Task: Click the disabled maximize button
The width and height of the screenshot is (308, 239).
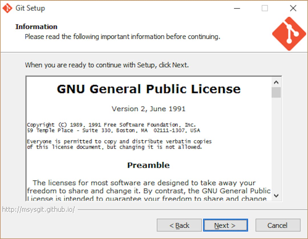Action: tap(265, 8)
